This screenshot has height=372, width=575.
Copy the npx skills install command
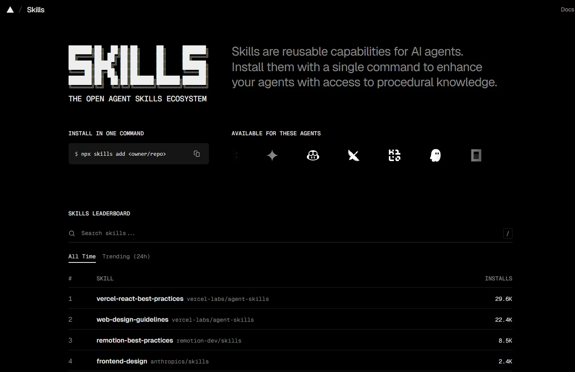pyautogui.click(x=196, y=153)
